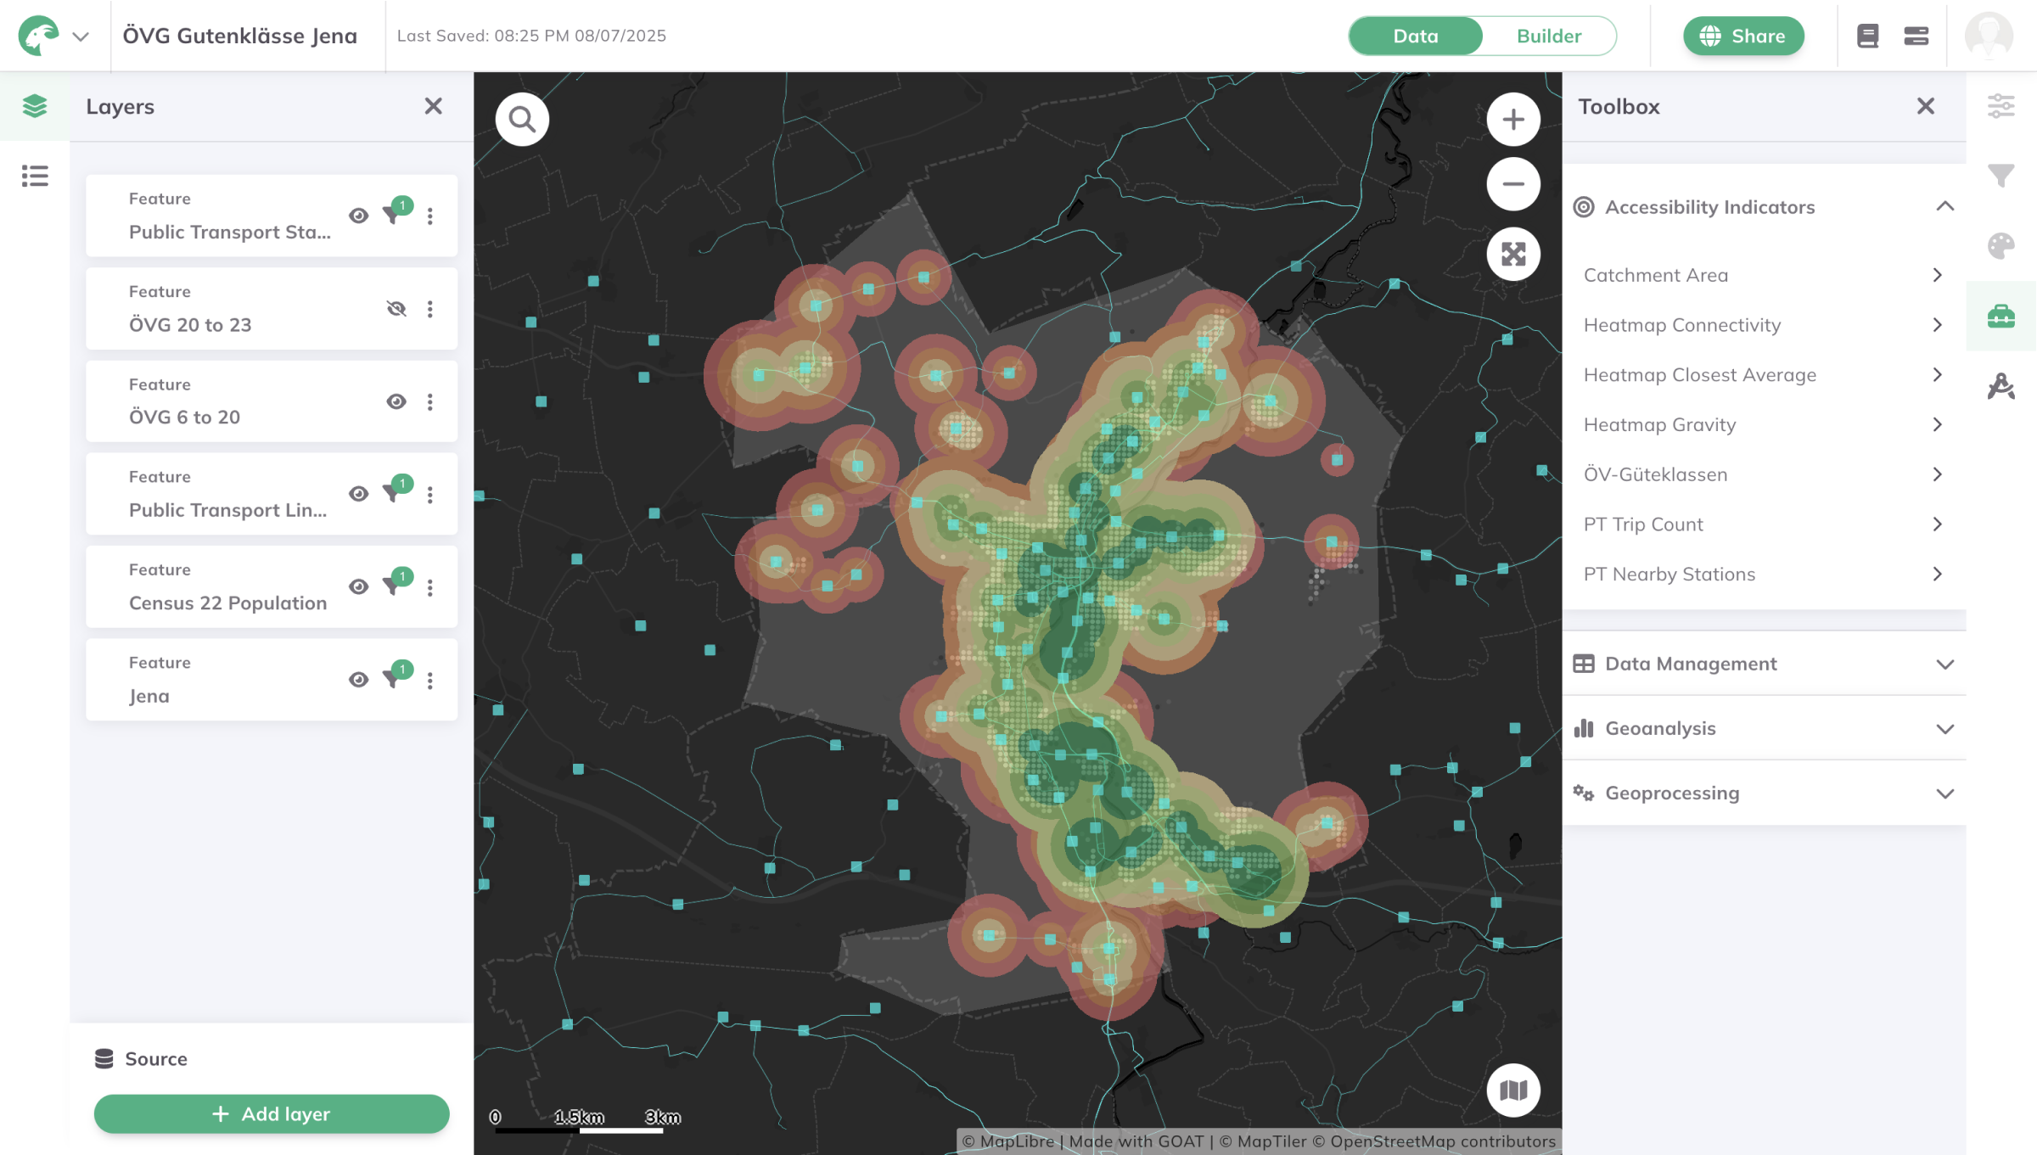Click the Source label below layers
Image resolution: width=2037 pixels, height=1155 pixels.
click(156, 1059)
